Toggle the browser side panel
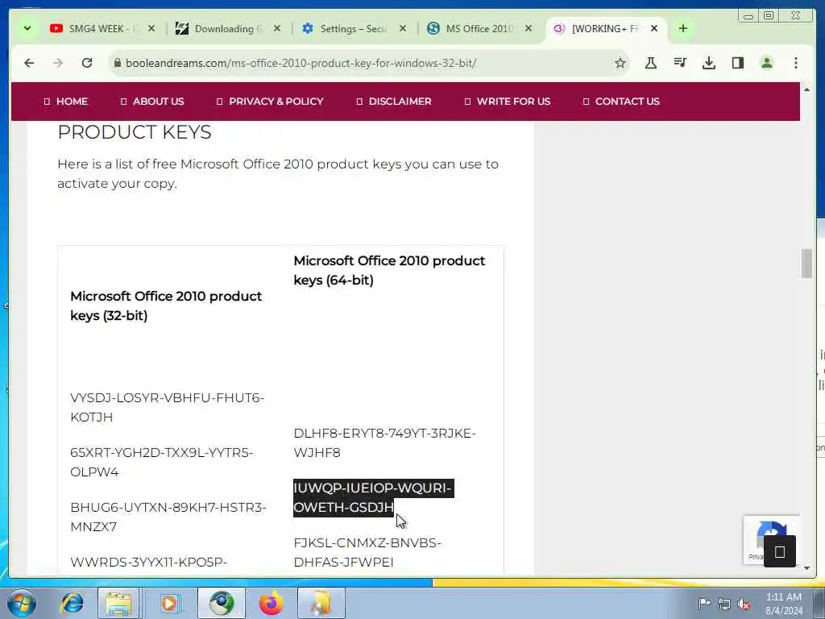The image size is (825, 619). [738, 63]
